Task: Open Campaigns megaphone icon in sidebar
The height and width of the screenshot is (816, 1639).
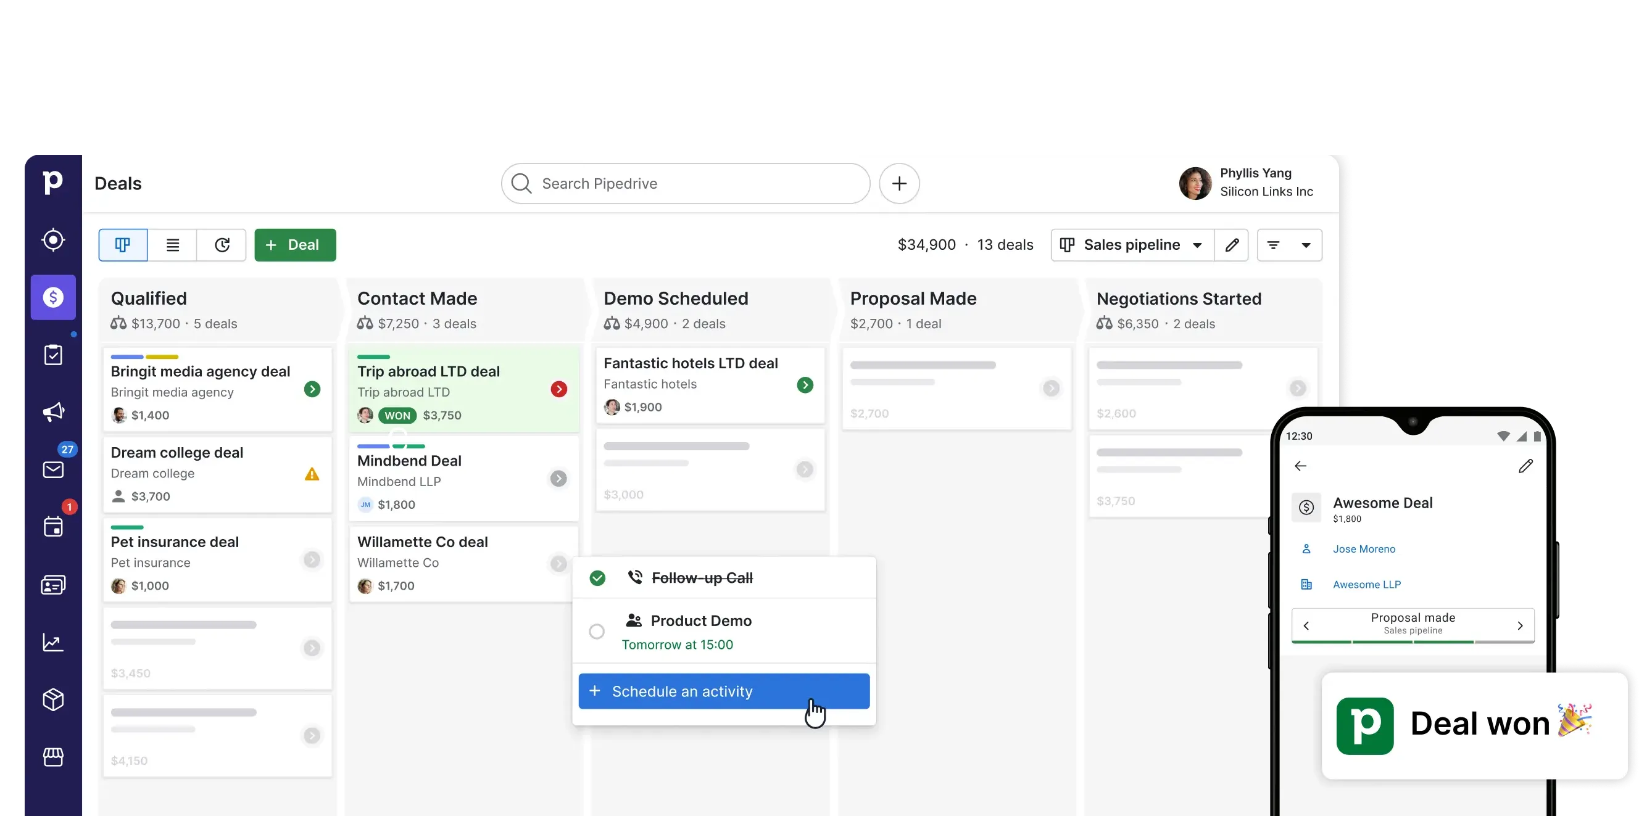Action: point(53,411)
